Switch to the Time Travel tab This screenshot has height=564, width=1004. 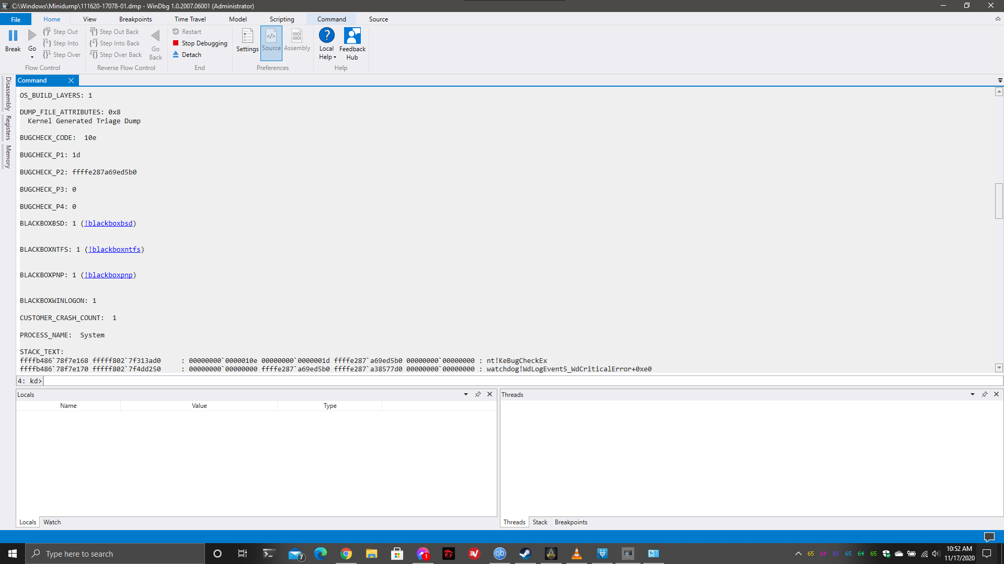190,19
